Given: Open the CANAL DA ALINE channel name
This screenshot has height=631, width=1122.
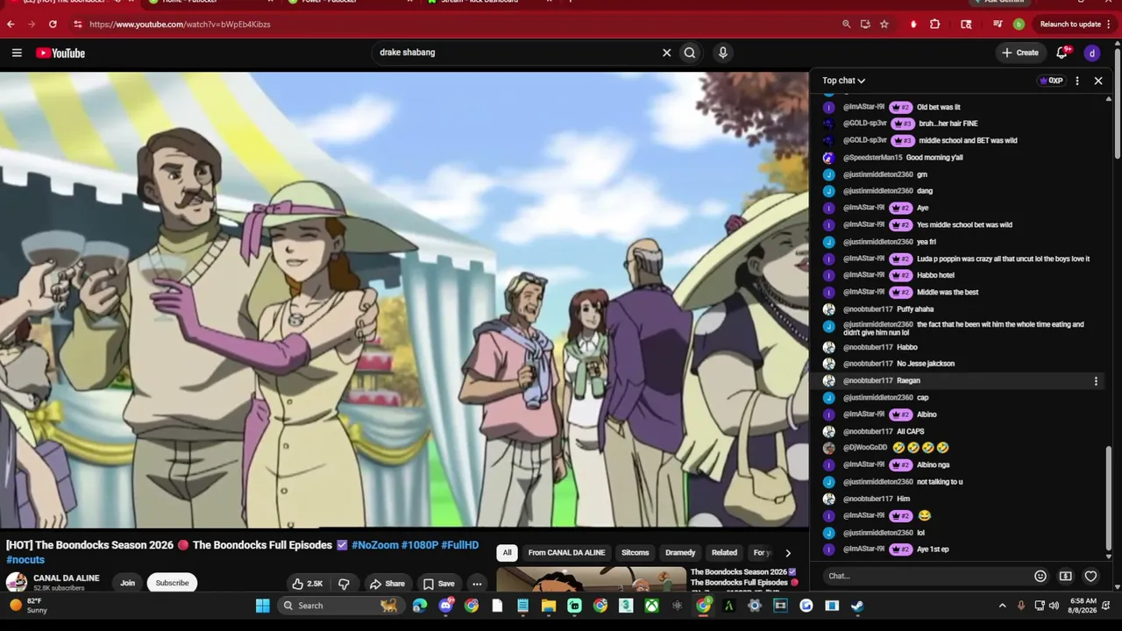Looking at the screenshot, I should pyautogui.click(x=67, y=578).
